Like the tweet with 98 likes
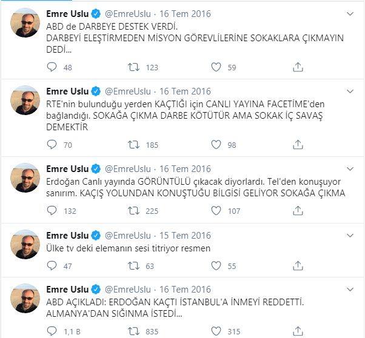 pos(216,145)
